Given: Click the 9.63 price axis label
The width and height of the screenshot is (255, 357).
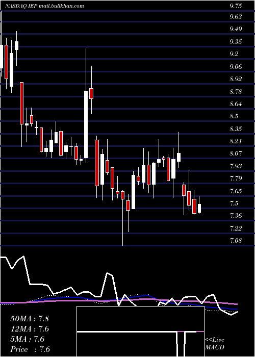Looking at the screenshot, I should [x=236, y=17].
